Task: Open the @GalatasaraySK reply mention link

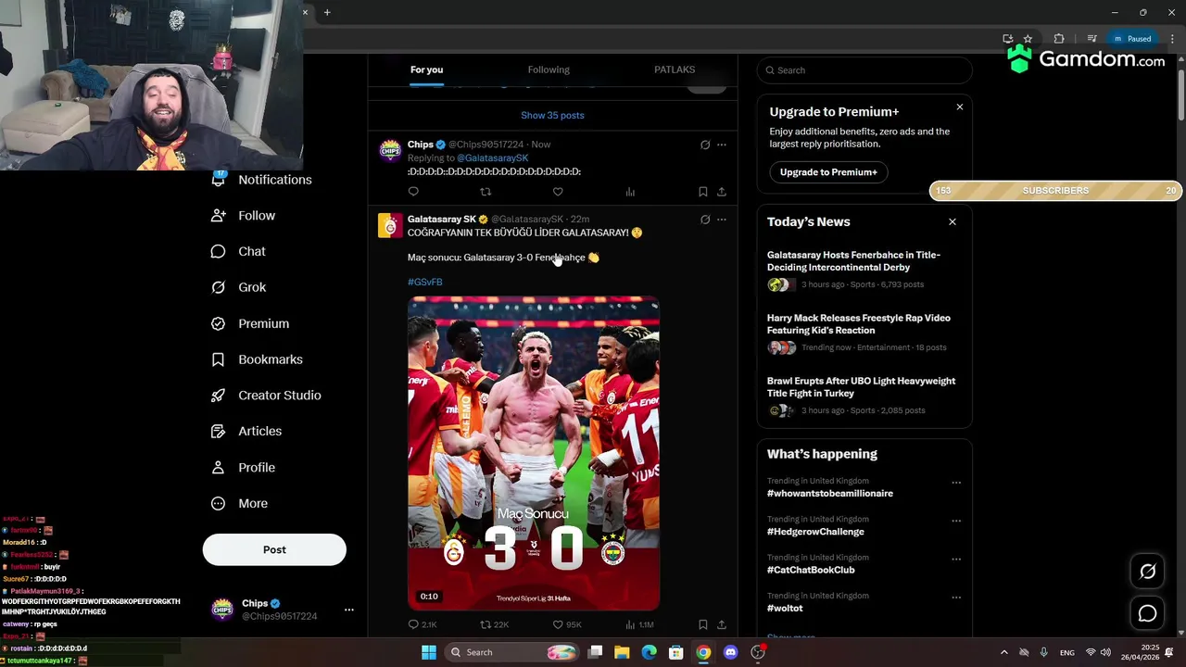Action: [x=492, y=158]
